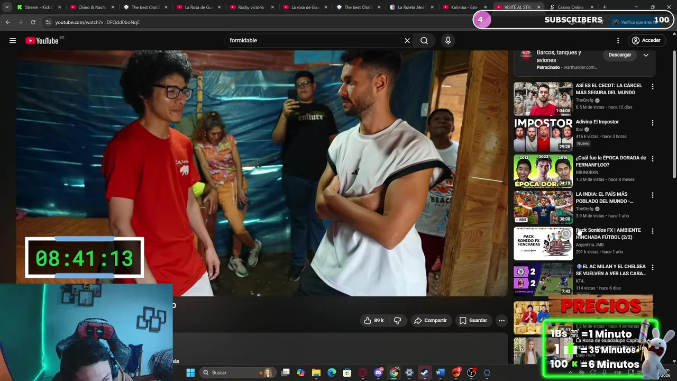Open a new browser tab

(605, 7)
